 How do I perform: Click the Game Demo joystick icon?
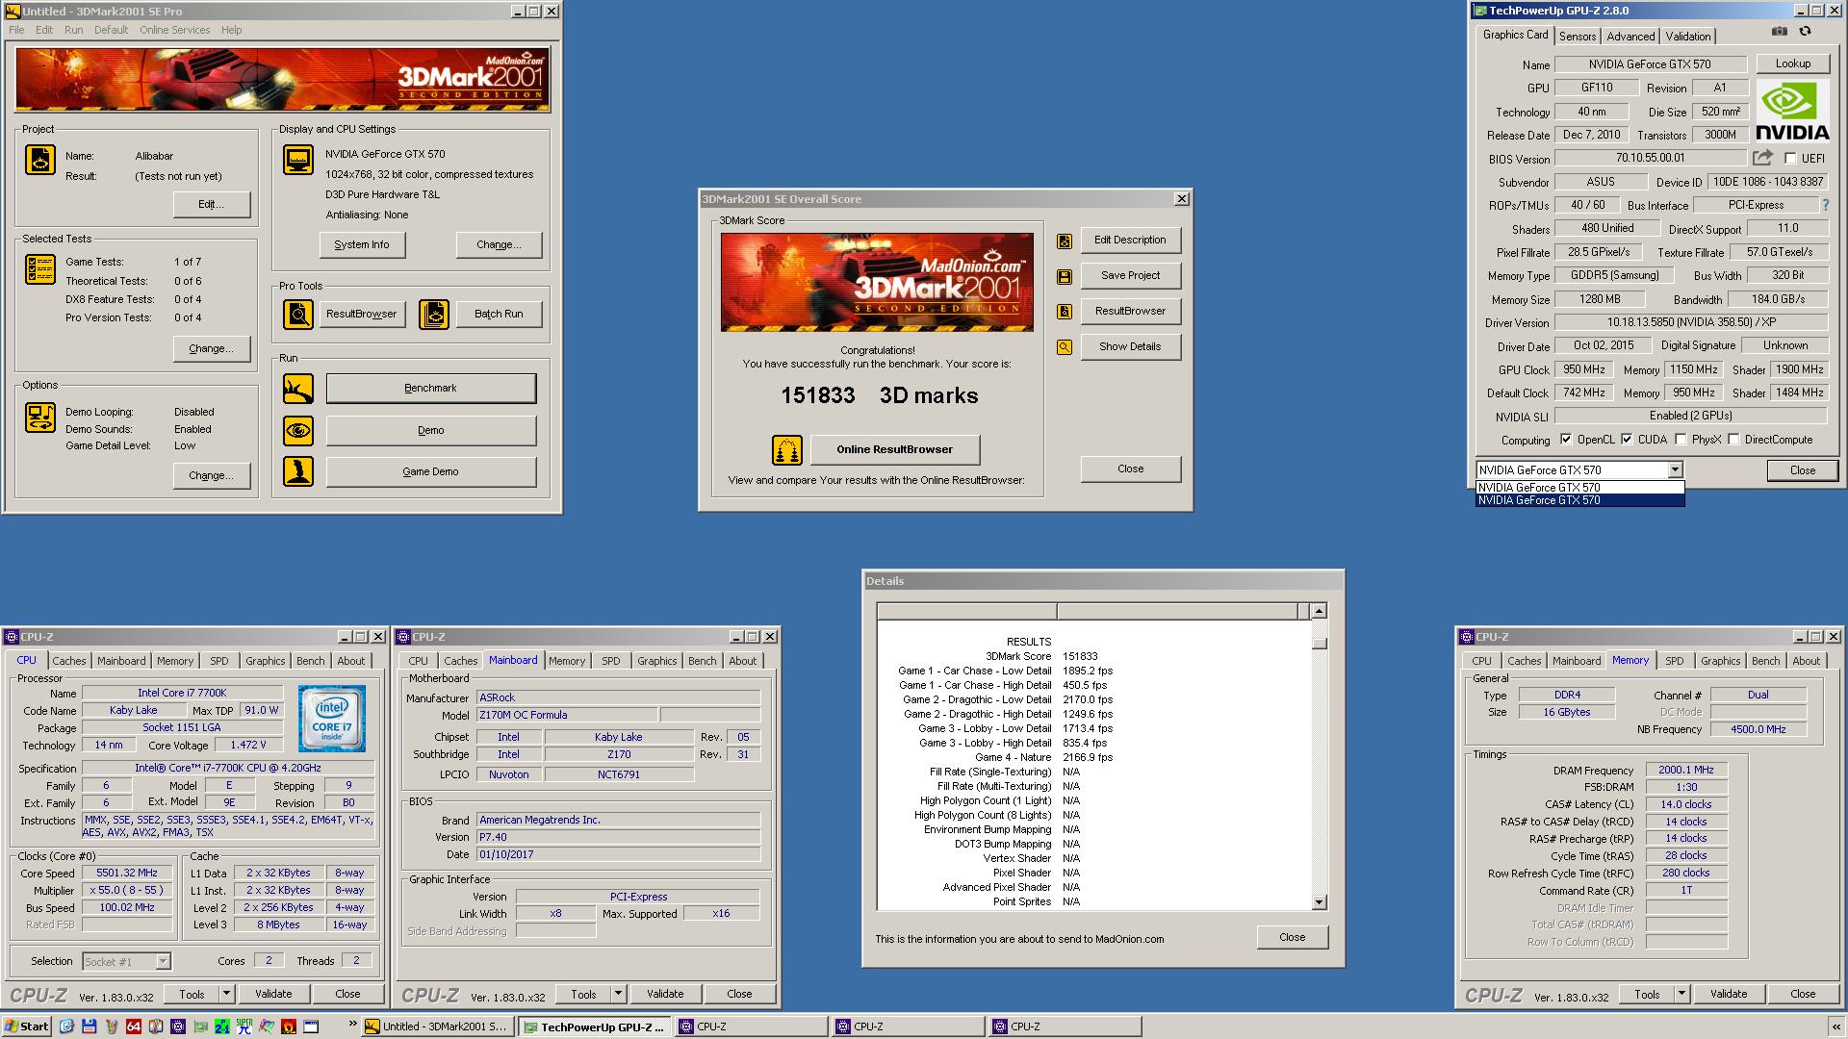(298, 471)
